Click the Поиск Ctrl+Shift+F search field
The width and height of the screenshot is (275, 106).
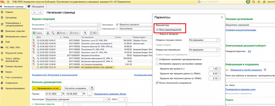tap(221, 2)
